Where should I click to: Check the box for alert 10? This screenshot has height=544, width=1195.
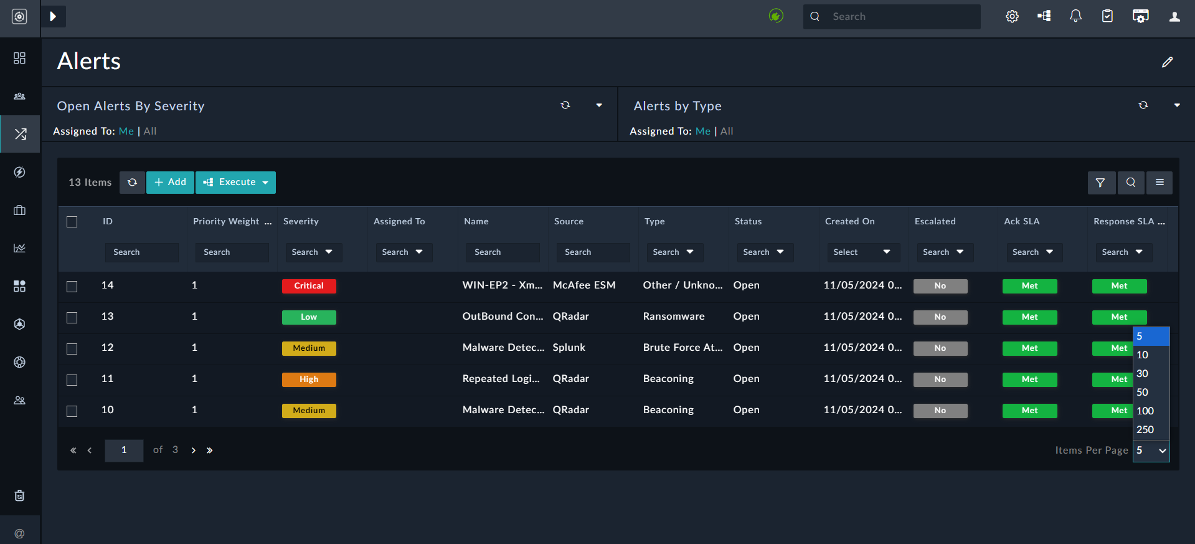point(72,411)
